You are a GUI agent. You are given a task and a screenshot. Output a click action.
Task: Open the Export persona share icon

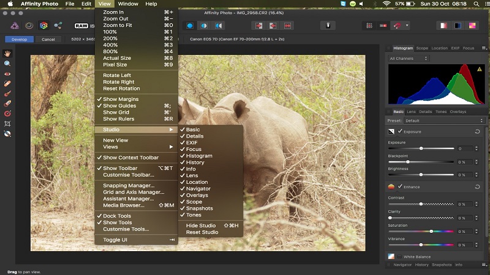58,26
